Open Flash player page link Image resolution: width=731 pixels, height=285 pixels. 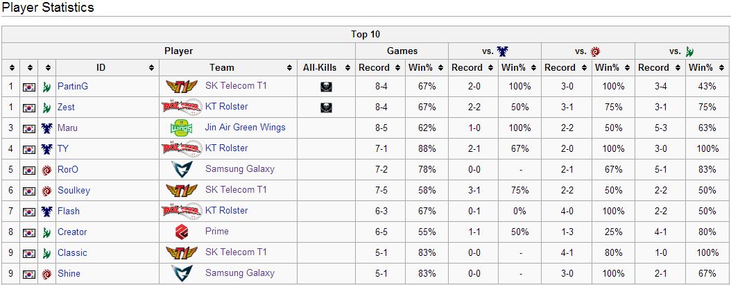click(69, 211)
